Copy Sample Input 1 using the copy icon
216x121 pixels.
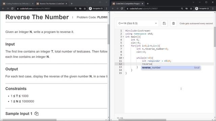(36, 114)
